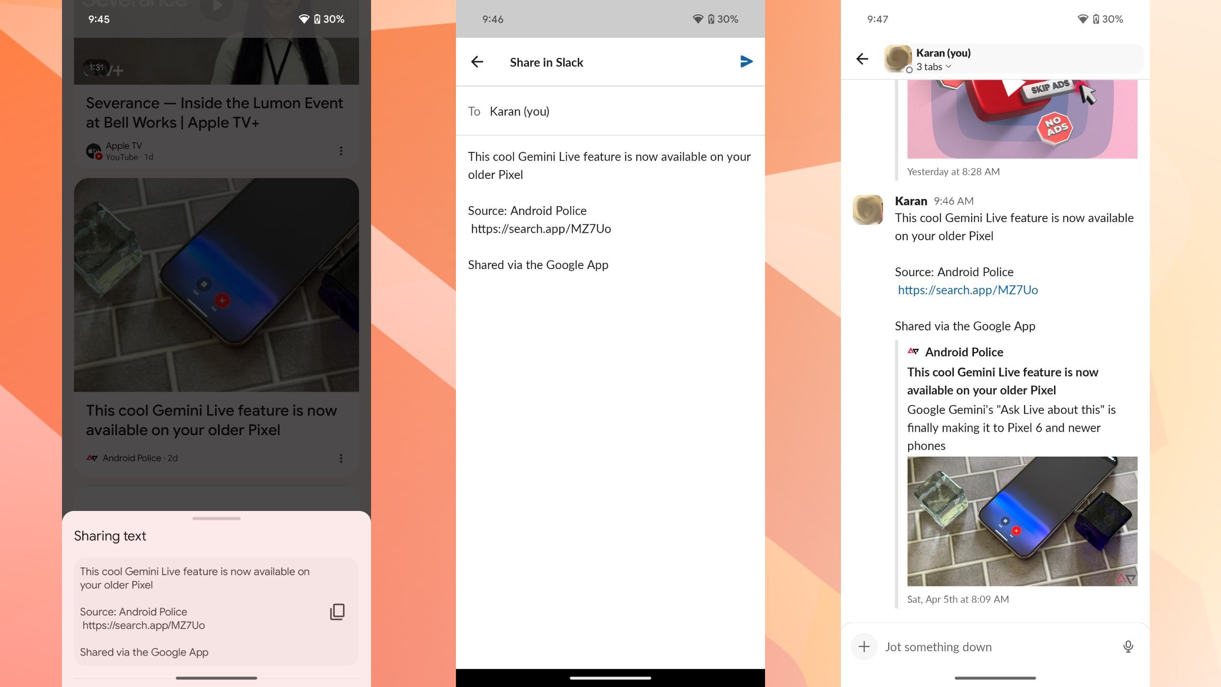Screen dimensions: 1221x687
Task: Open Skip Ads preview image in chat
Action: 1022,118
